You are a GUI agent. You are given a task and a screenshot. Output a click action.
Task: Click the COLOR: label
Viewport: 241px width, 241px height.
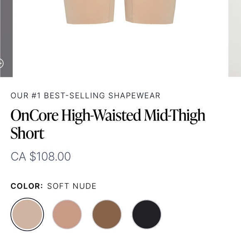click(x=27, y=186)
